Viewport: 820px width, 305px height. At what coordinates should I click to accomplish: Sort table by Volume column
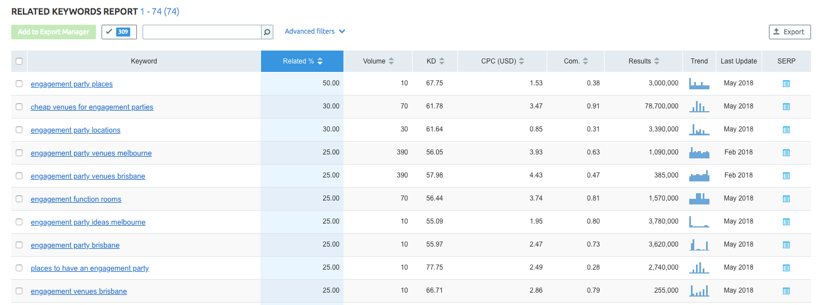[378, 61]
